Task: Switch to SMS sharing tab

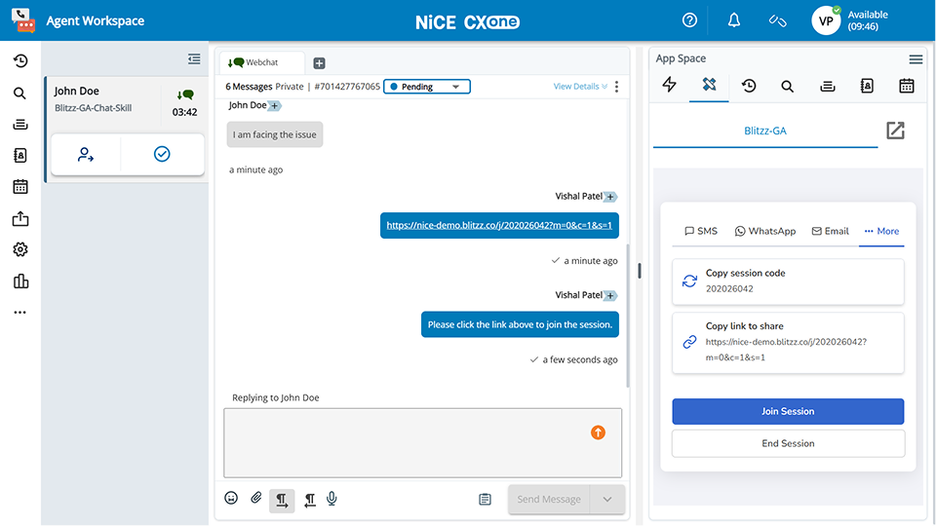Action: 701,231
